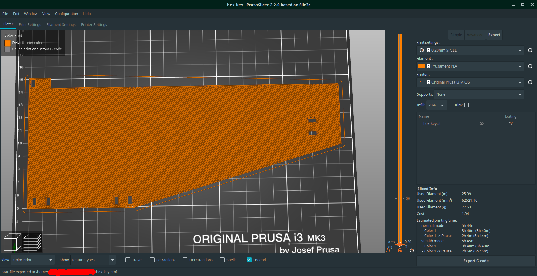Image resolution: width=537 pixels, height=276 pixels.
Task: Open the View Color Print dropdown
Action: coord(33,260)
